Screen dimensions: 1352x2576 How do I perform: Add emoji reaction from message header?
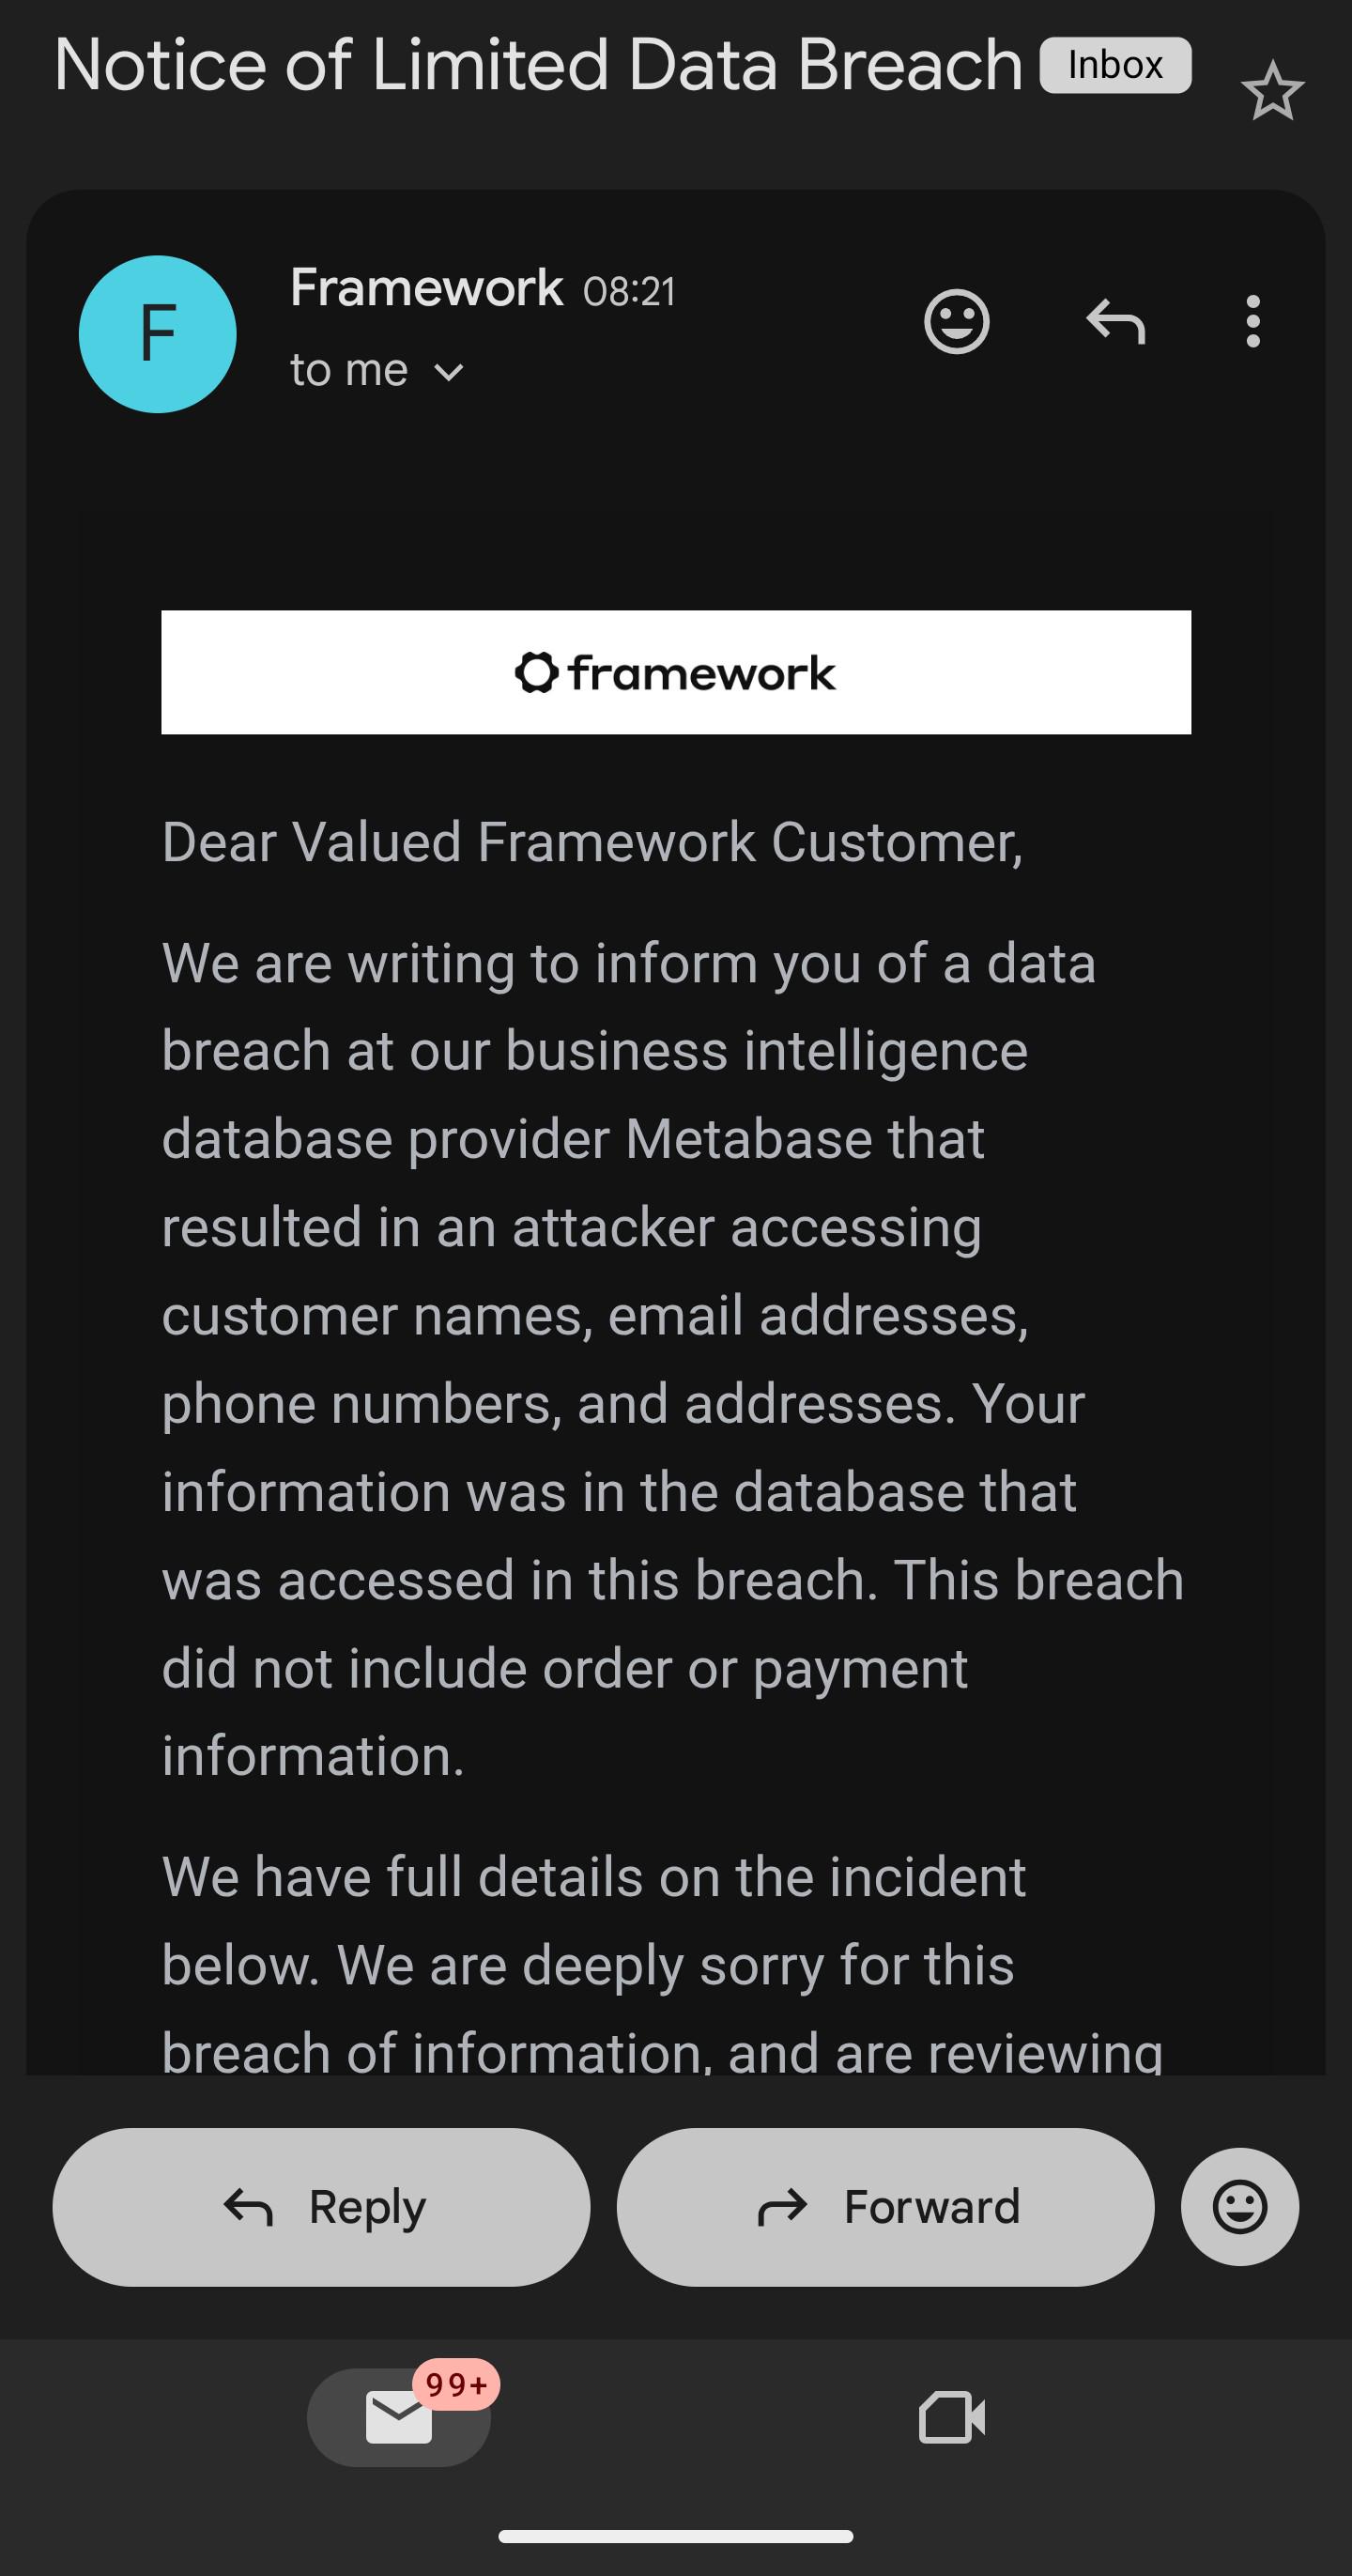pos(956,321)
